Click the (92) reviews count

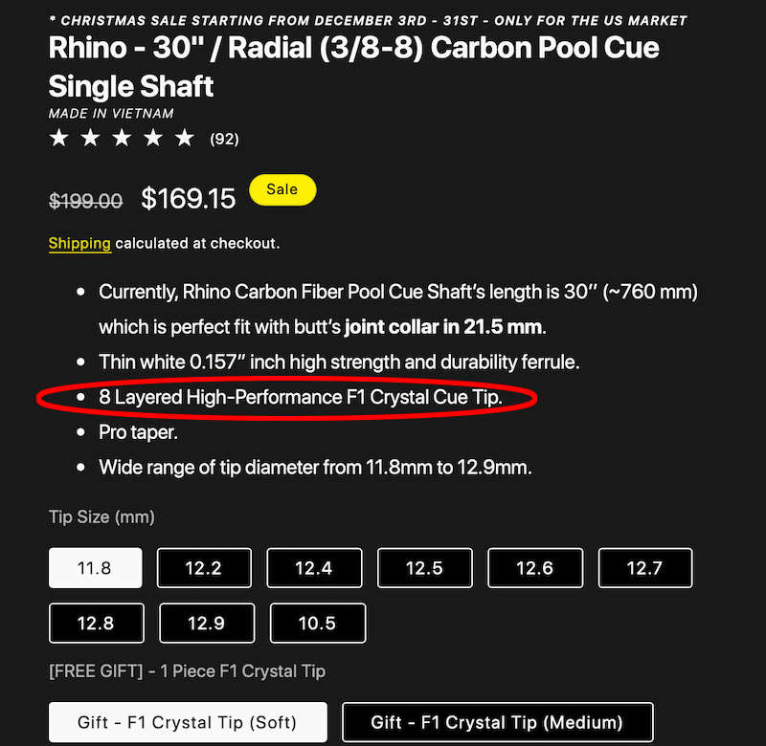point(224,140)
